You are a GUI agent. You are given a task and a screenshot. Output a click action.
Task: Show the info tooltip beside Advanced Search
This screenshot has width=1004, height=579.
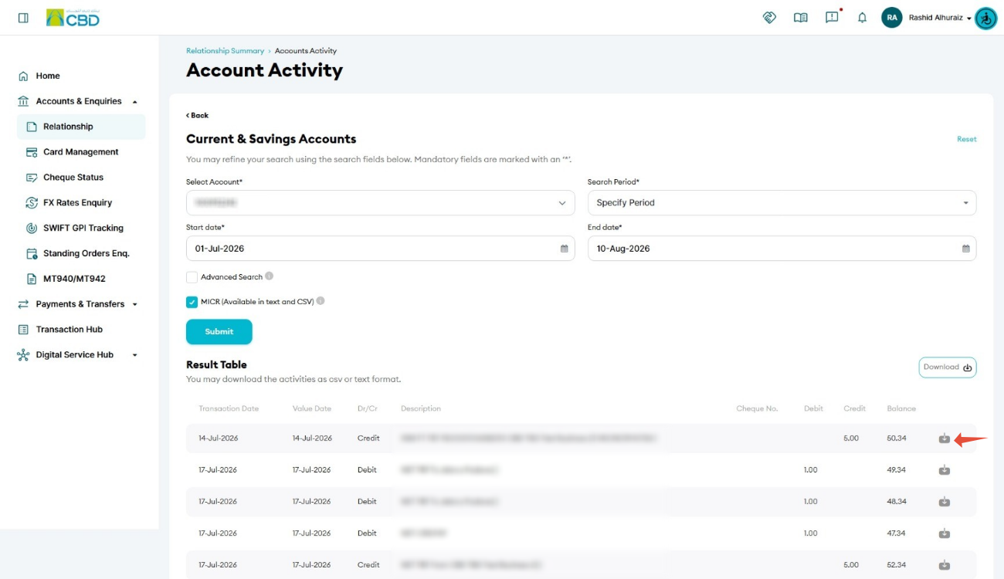tap(269, 276)
